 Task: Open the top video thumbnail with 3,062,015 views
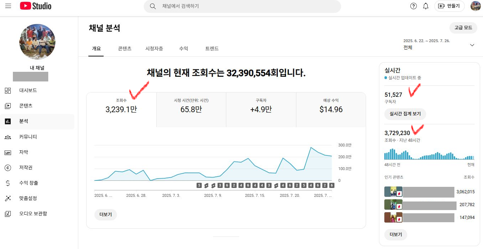pos(393,192)
